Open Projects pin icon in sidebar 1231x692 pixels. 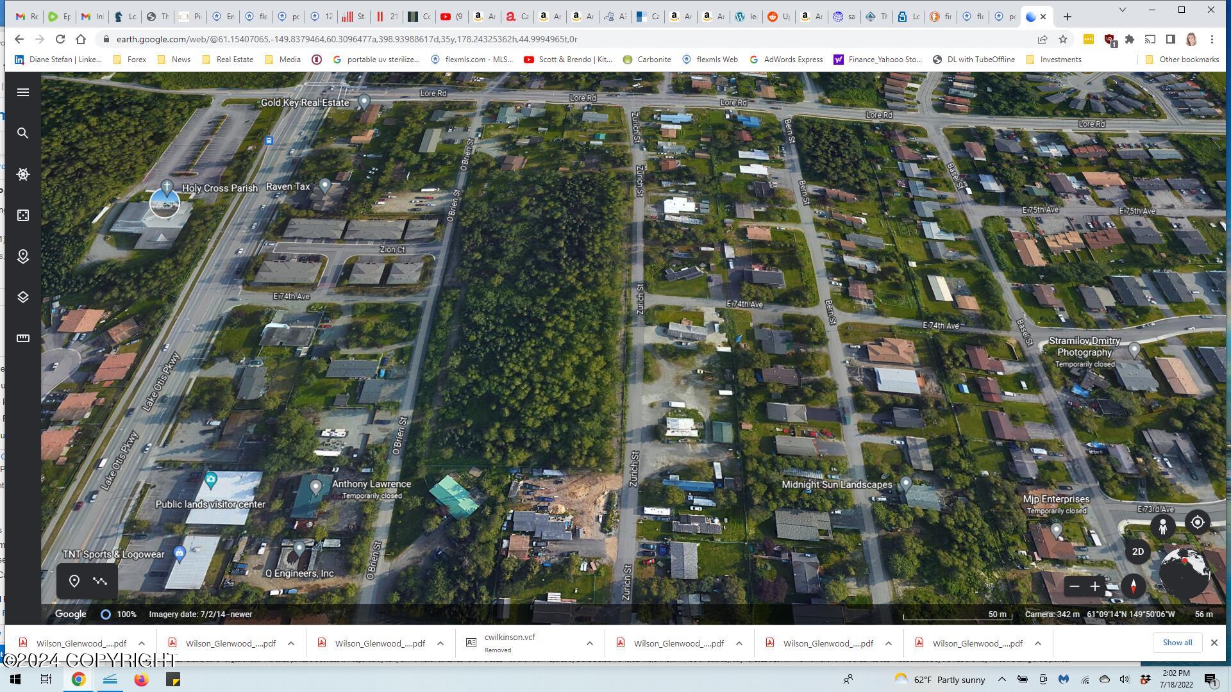tap(23, 256)
